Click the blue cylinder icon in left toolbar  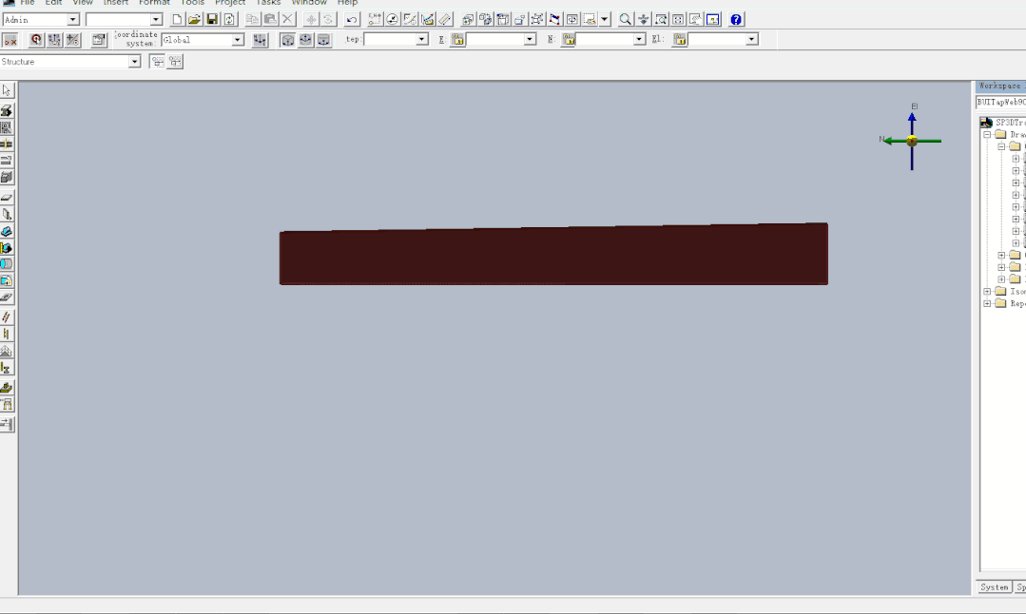pos(8,264)
